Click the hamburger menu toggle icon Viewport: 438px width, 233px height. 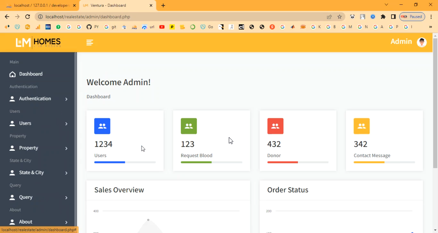pos(89,42)
